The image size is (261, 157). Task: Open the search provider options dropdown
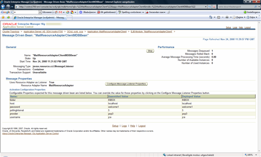coord(259,7)
